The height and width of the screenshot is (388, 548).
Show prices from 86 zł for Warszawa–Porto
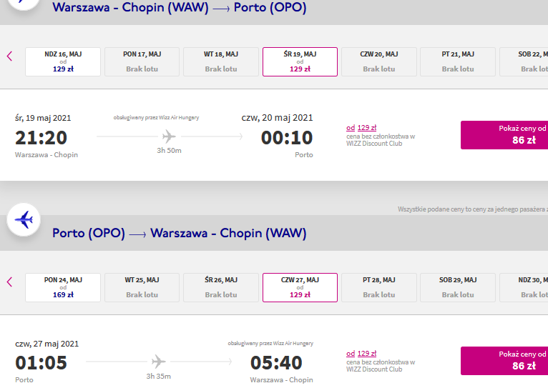504,135
